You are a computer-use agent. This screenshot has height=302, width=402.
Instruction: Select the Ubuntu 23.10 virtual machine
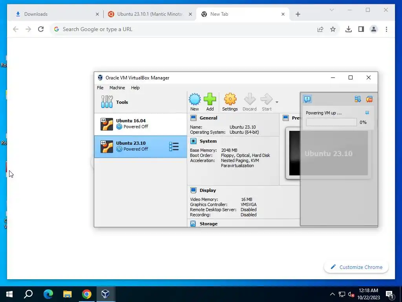tap(141, 146)
